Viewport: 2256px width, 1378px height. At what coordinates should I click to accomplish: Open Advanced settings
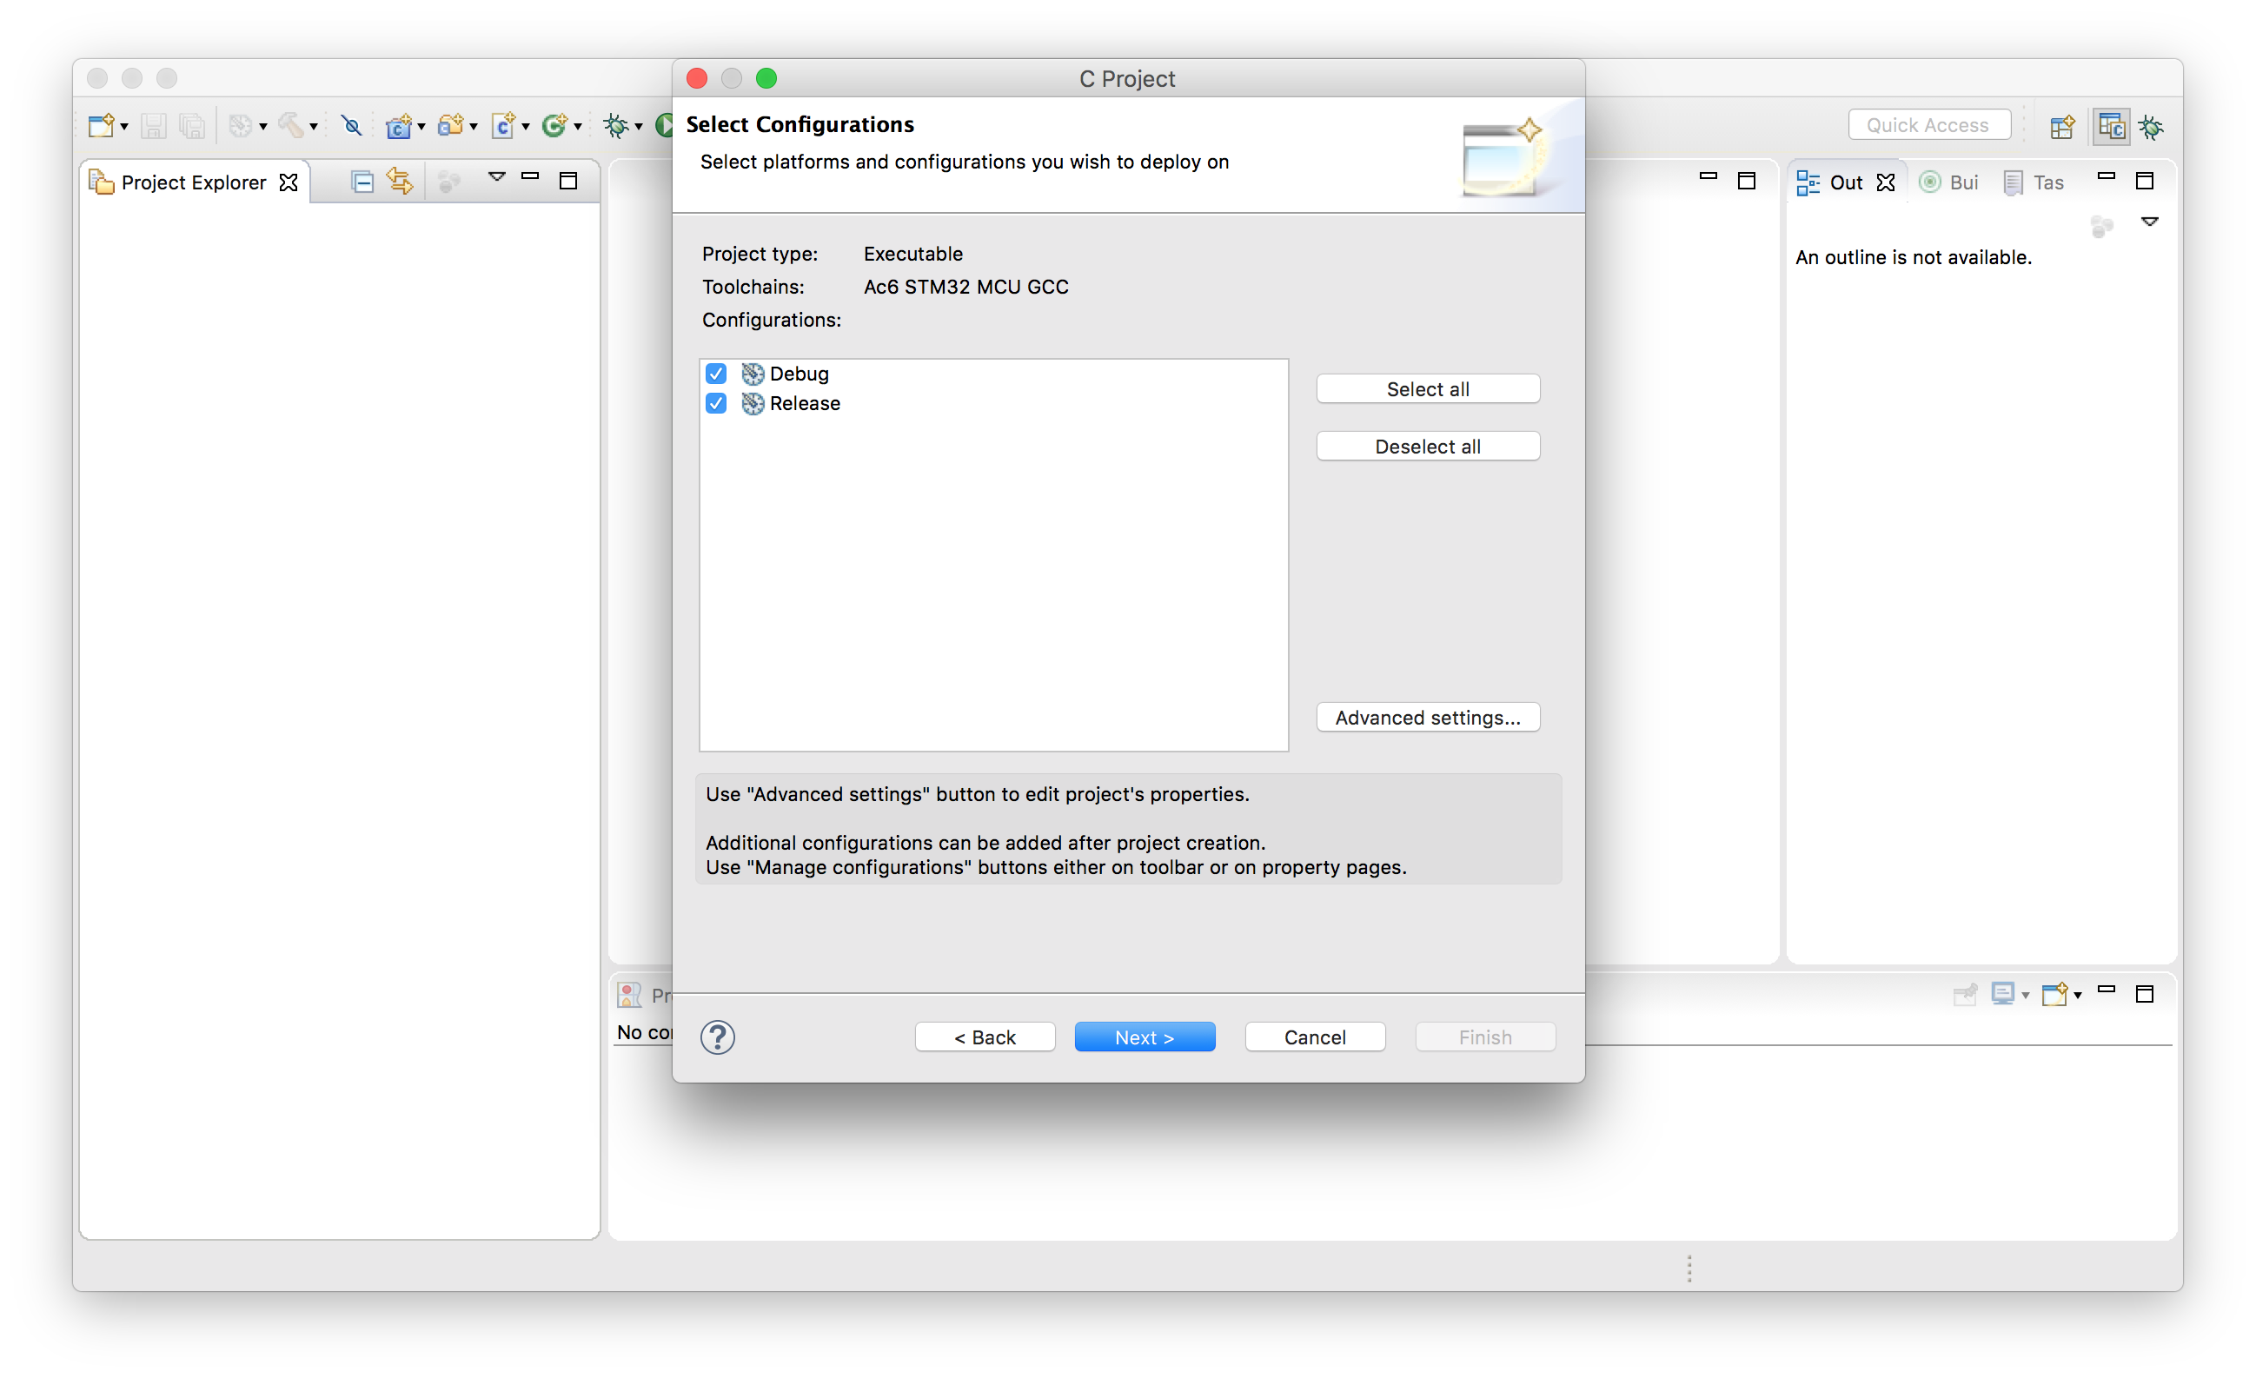click(x=1428, y=717)
